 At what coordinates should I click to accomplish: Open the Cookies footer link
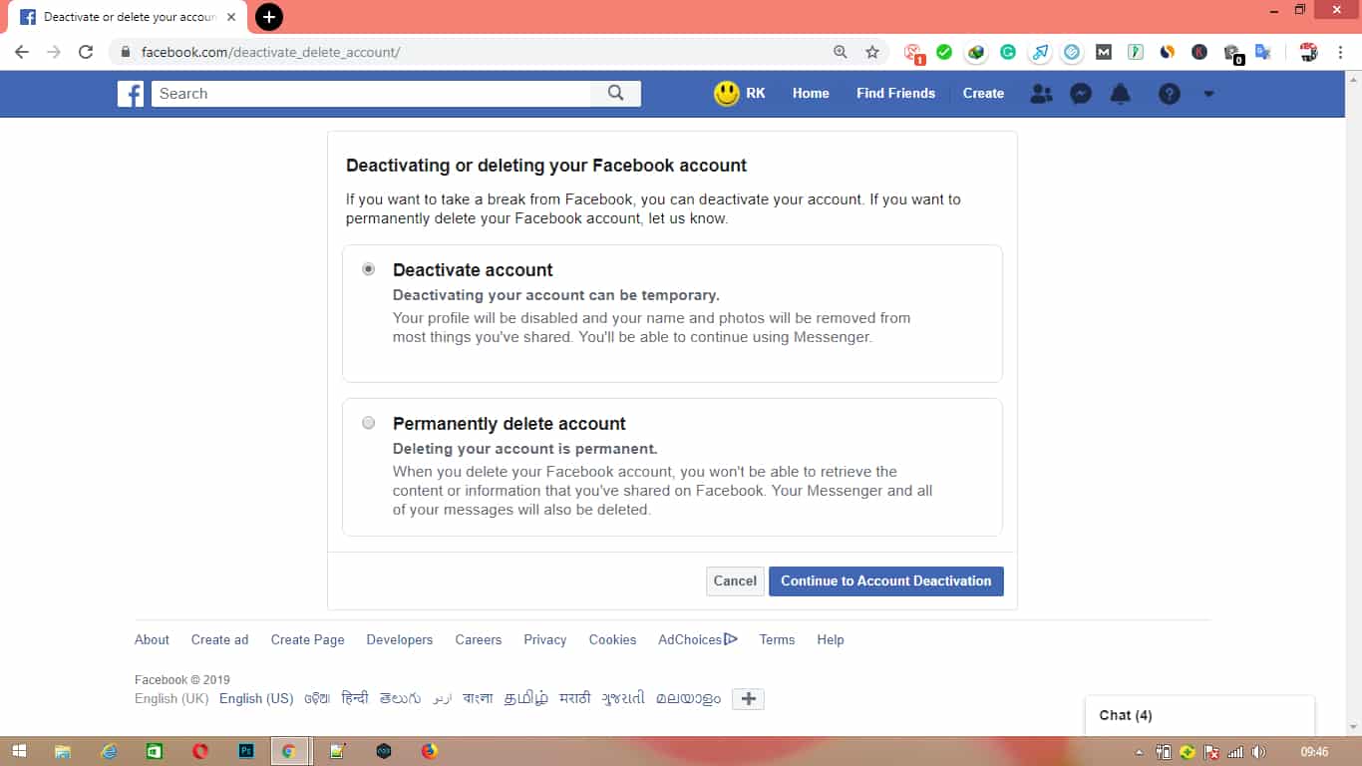click(x=612, y=639)
